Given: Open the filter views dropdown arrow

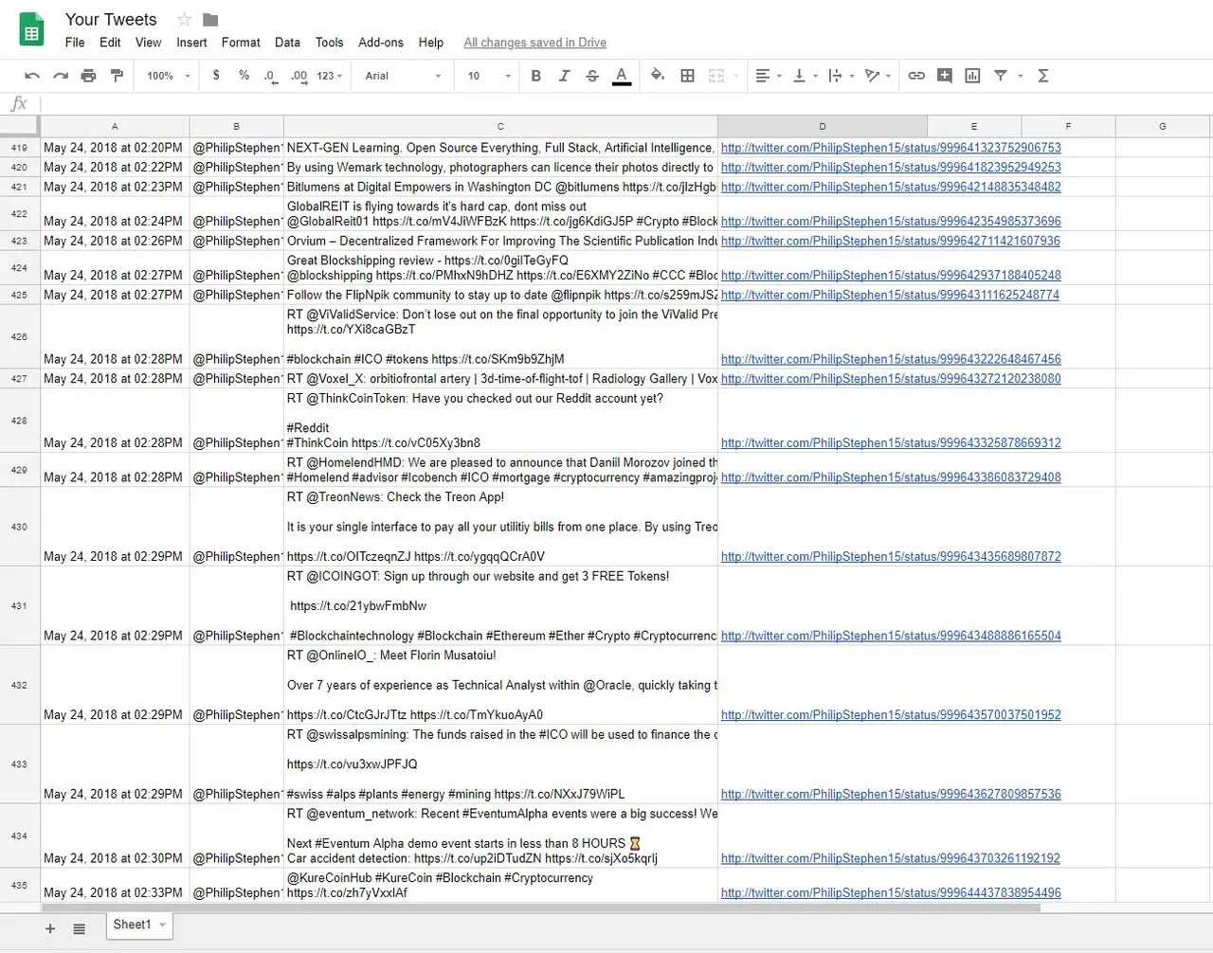Looking at the screenshot, I should (x=1021, y=76).
